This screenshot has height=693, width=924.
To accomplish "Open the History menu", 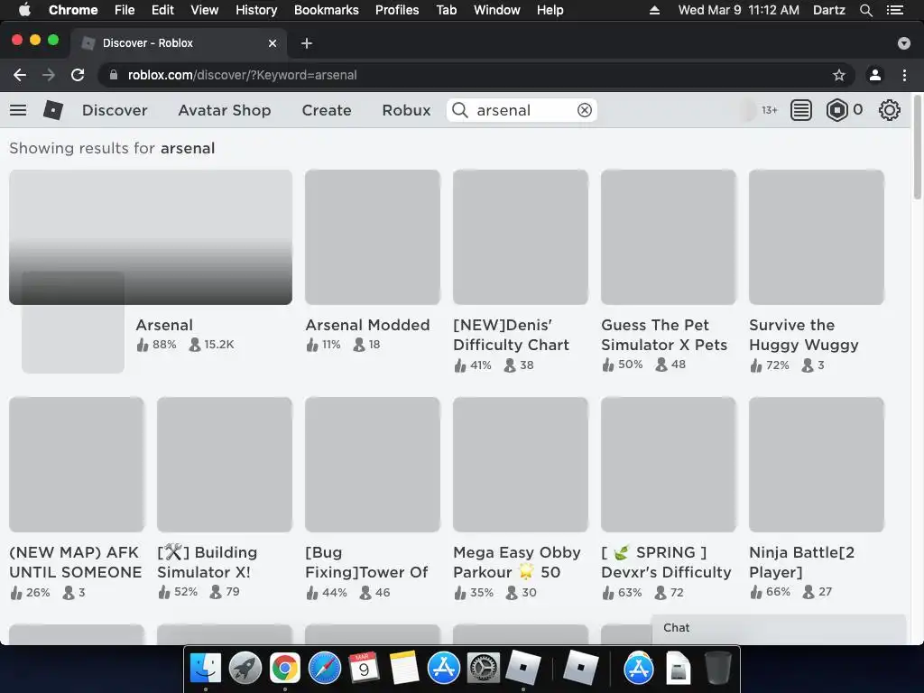I will pos(256,10).
